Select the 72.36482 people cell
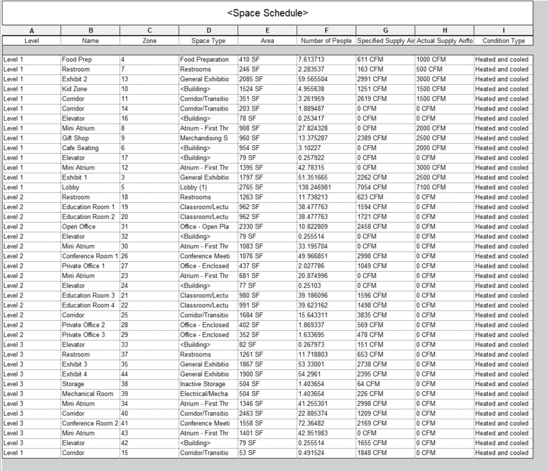548x471 pixels. click(327, 423)
